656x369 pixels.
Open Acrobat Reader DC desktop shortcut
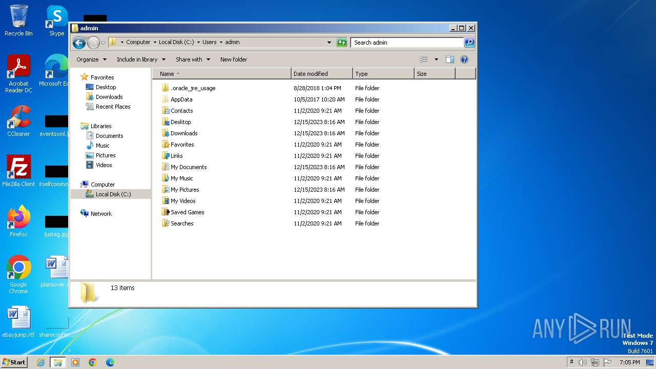tap(18, 74)
